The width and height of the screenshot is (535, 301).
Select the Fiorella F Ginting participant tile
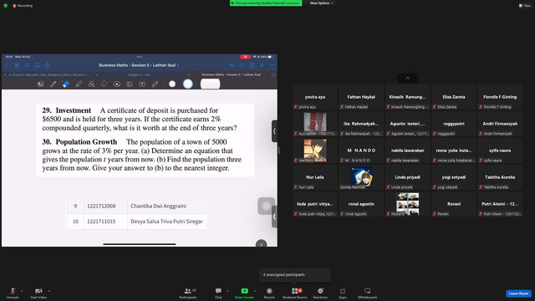click(x=500, y=97)
